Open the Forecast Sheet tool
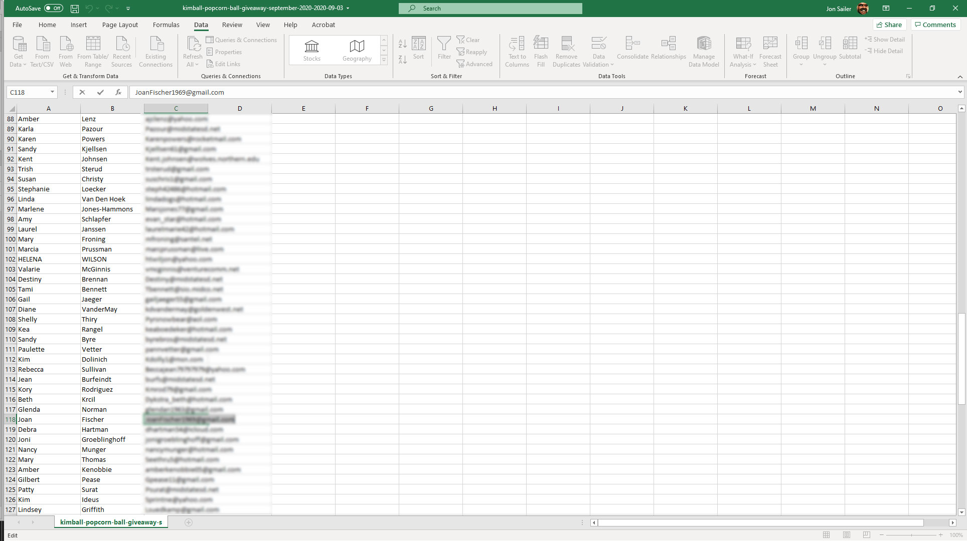 point(770,51)
